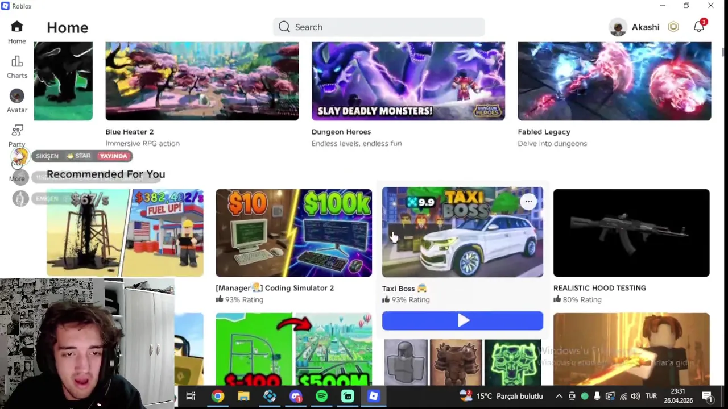Open the Fabled Legacy thumbnail
Viewport: 728px width, 409px height.
[x=614, y=81]
